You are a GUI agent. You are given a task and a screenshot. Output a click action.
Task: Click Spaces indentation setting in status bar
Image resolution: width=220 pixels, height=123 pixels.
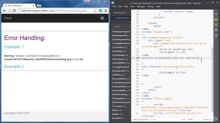tap(207, 120)
